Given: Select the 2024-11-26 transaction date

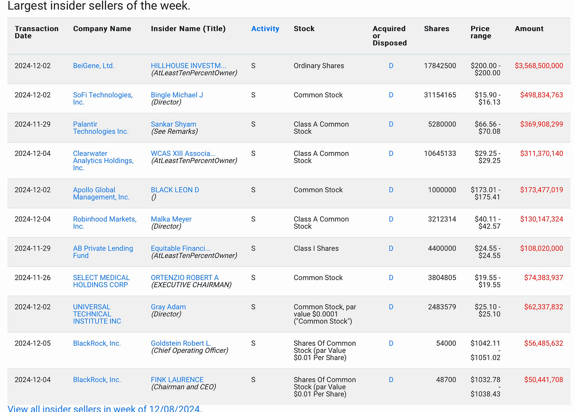Looking at the screenshot, I should [33, 277].
